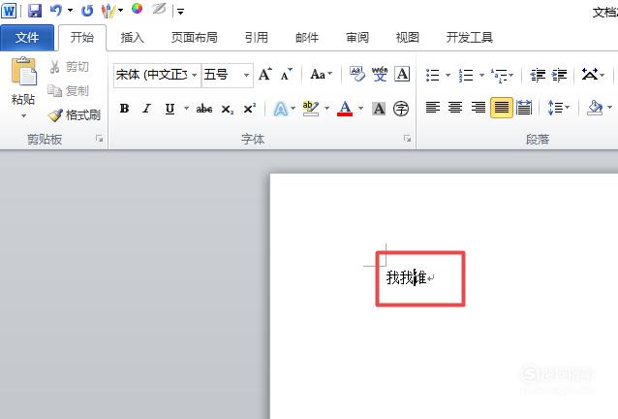Toggle Subscript formatting
Viewport: 618px width, 419px height.
click(227, 109)
